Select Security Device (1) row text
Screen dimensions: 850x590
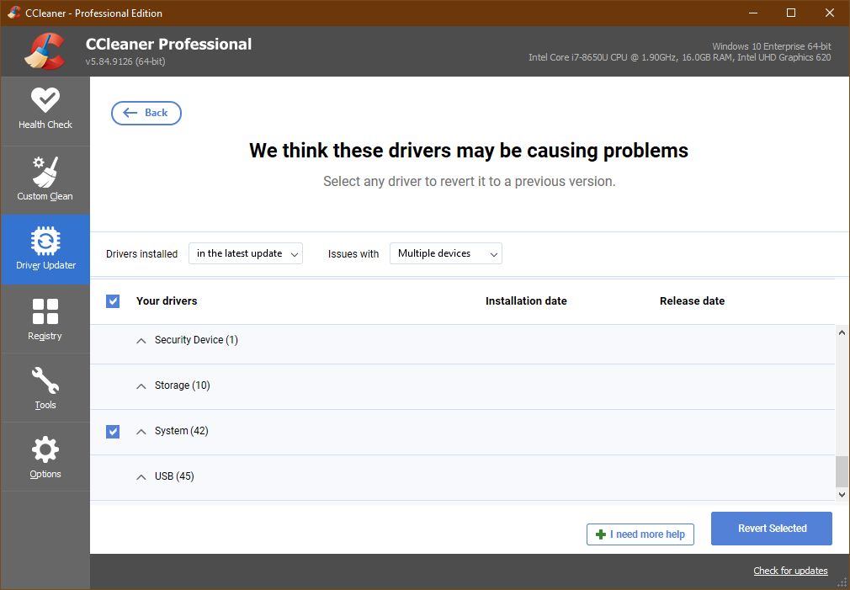coord(196,340)
